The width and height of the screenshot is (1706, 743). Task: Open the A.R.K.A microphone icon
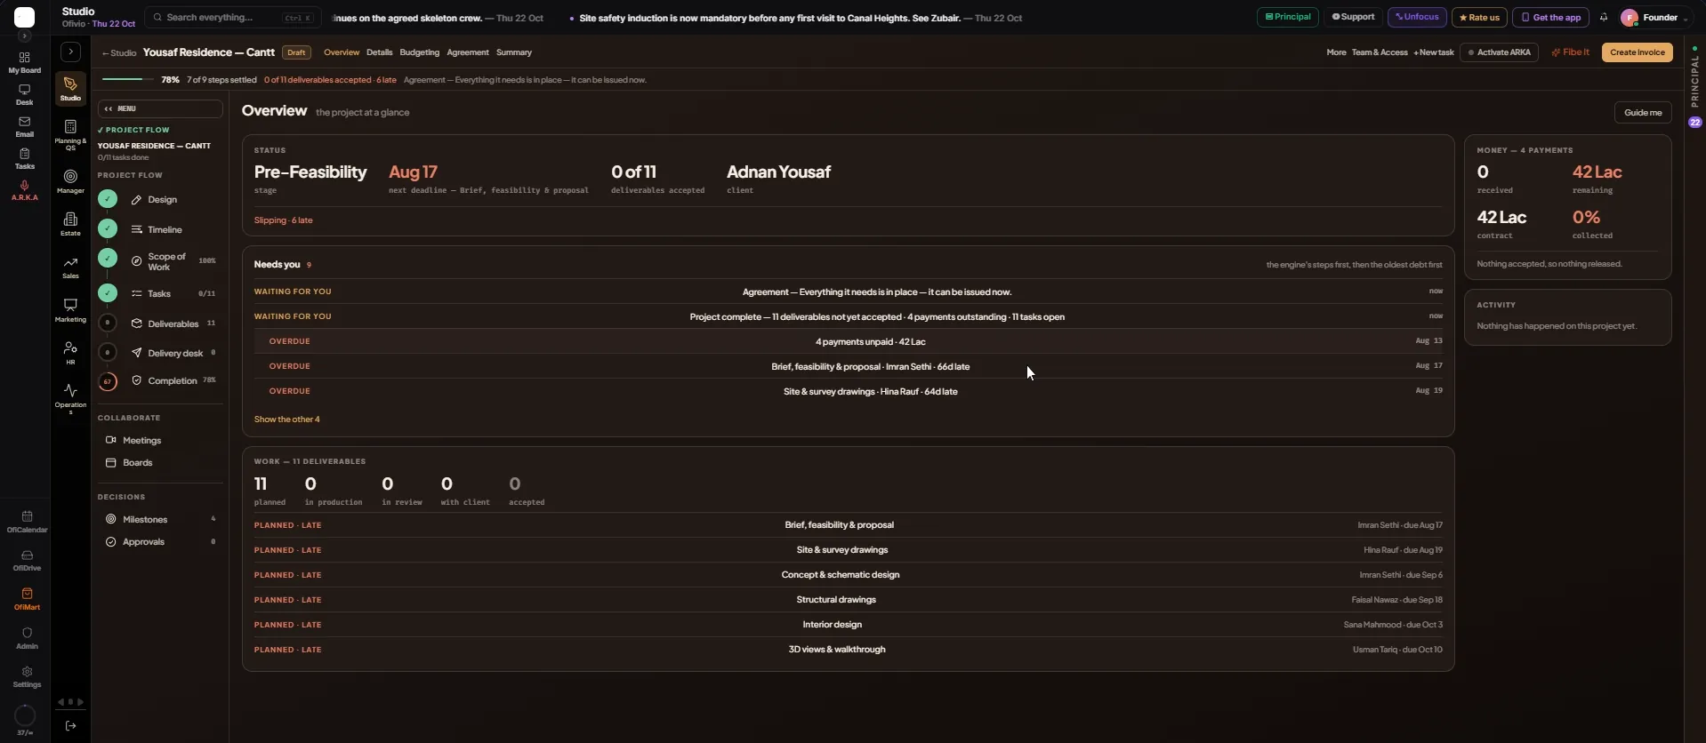(x=24, y=190)
